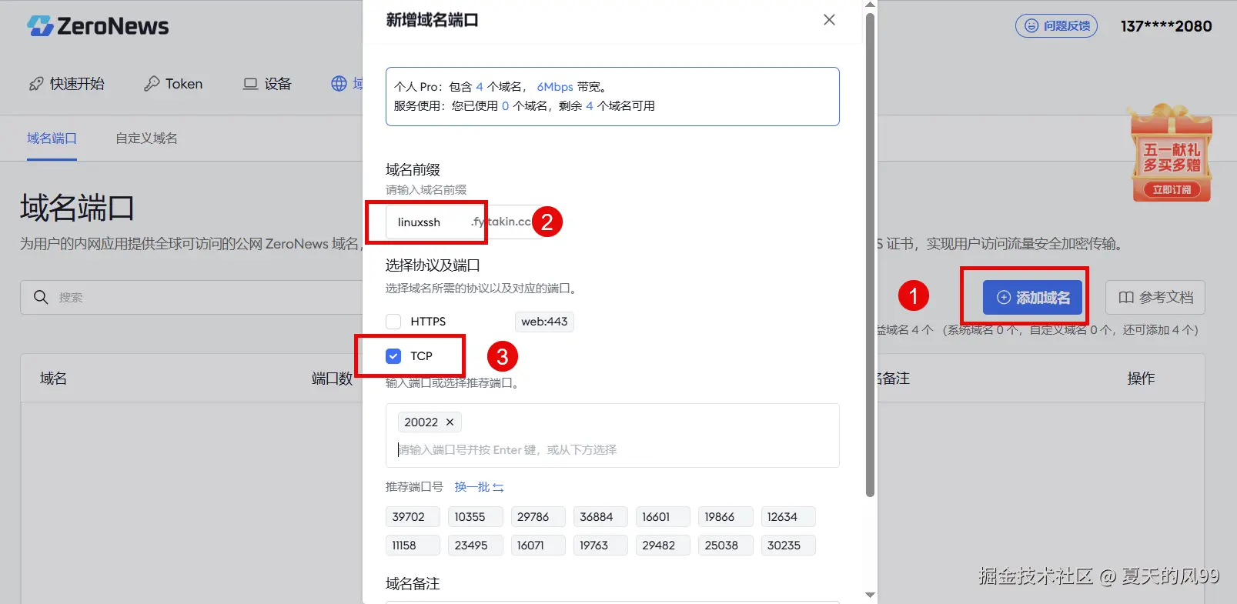Remove the 20022 port tag
This screenshot has height=604, width=1237.
(x=450, y=422)
